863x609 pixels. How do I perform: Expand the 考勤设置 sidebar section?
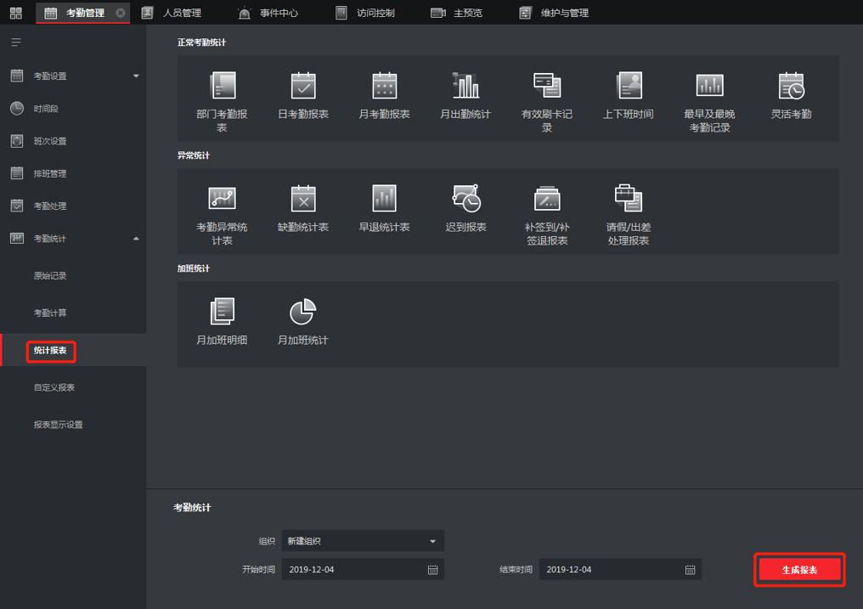pos(136,76)
